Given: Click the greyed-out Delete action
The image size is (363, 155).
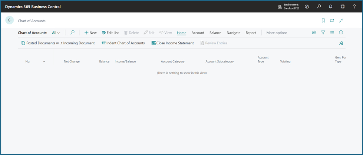Looking at the screenshot, I should coord(132,33).
